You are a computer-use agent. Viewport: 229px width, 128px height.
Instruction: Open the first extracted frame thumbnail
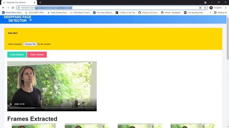click(34, 126)
